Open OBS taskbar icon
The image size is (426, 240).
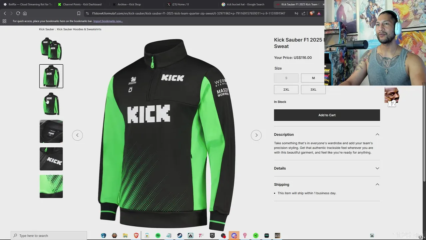pos(223,236)
